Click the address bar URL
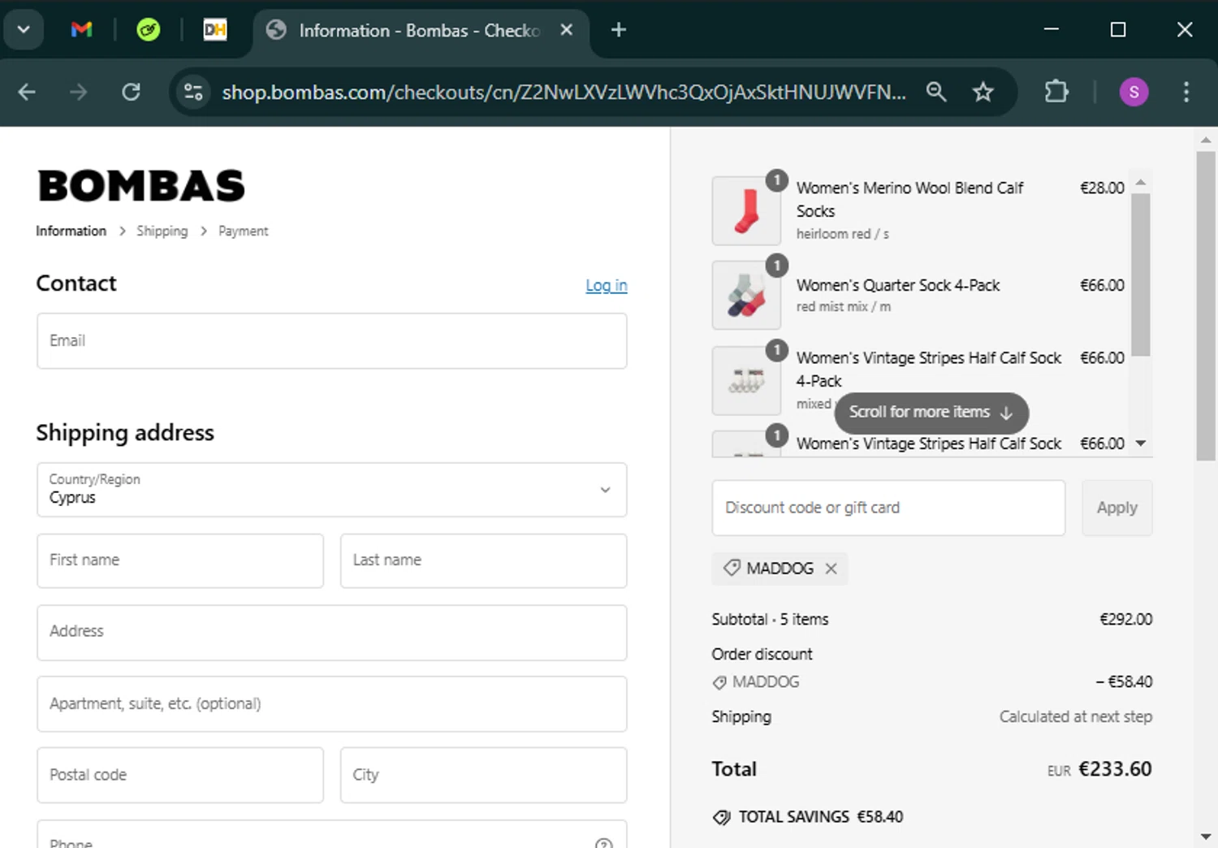This screenshot has height=848, width=1218. (x=564, y=92)
